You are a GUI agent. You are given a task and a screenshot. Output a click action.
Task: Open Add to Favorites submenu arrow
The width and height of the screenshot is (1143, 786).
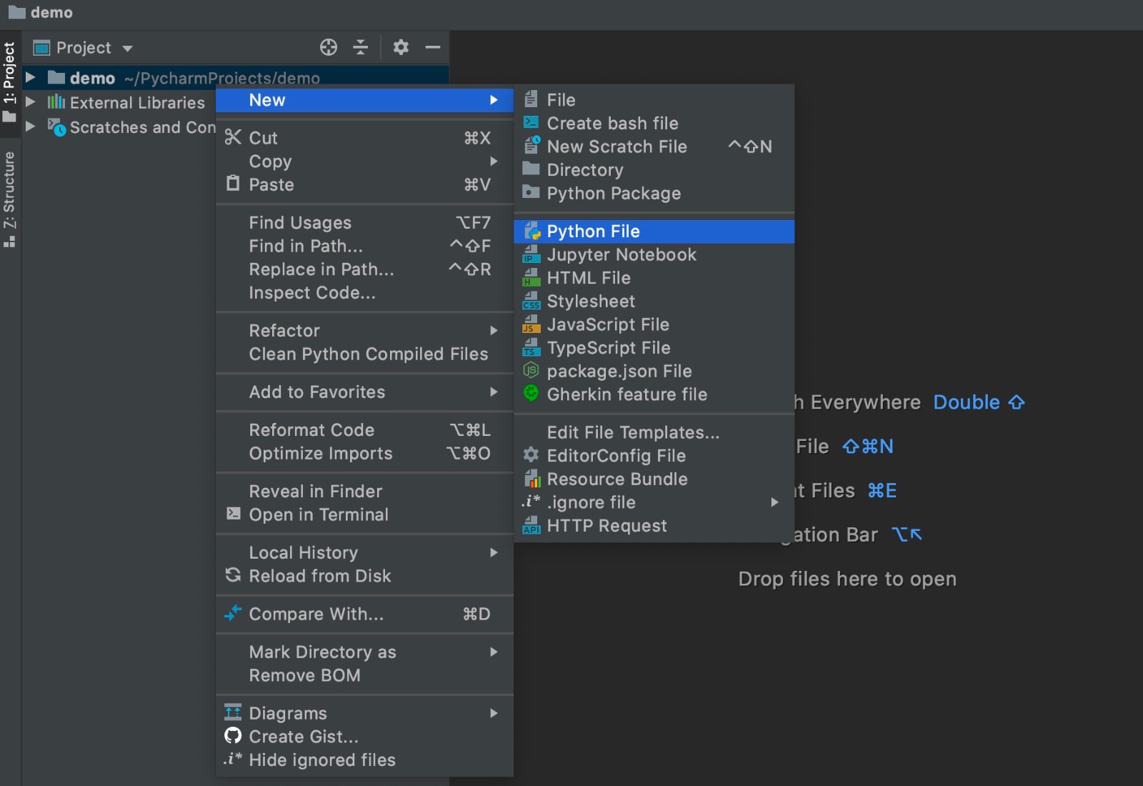pyautogui.click(x=494, y=392)
